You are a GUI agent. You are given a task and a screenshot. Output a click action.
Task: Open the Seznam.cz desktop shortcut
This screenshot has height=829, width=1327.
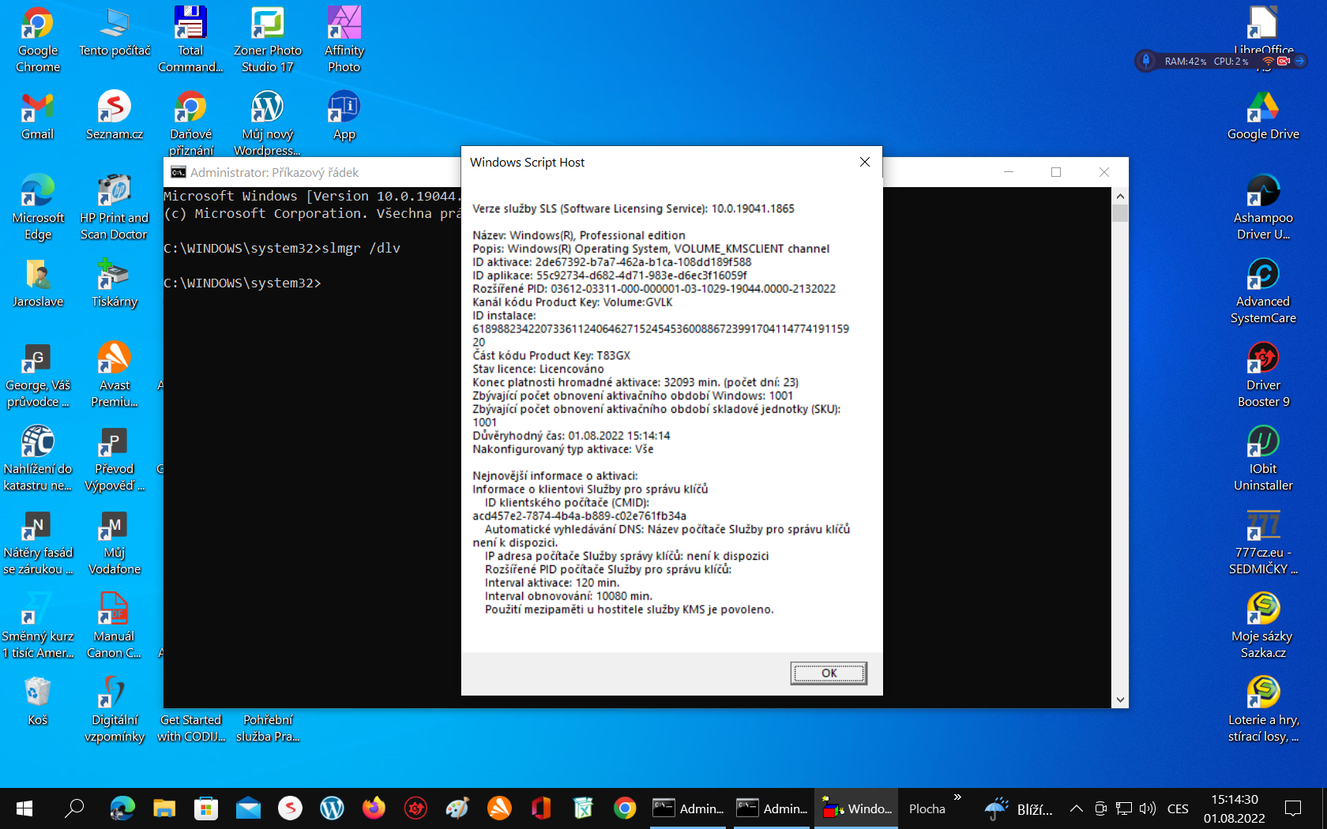point(115,115)
